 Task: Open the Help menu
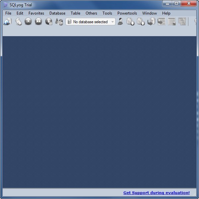166,13
